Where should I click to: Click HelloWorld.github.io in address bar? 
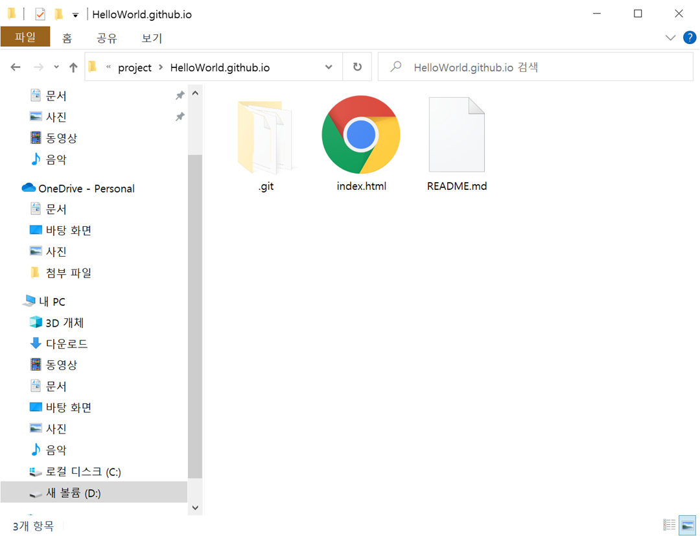tap(220, 67)
